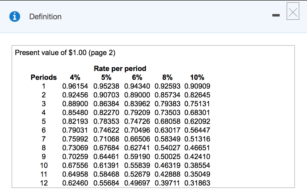Select the value 0.46319 for period 10

[167, 165]
